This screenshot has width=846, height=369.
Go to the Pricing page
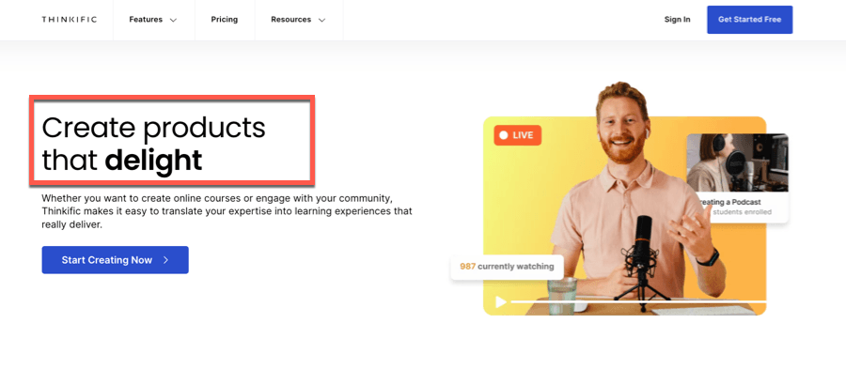(x=225, y=20)
